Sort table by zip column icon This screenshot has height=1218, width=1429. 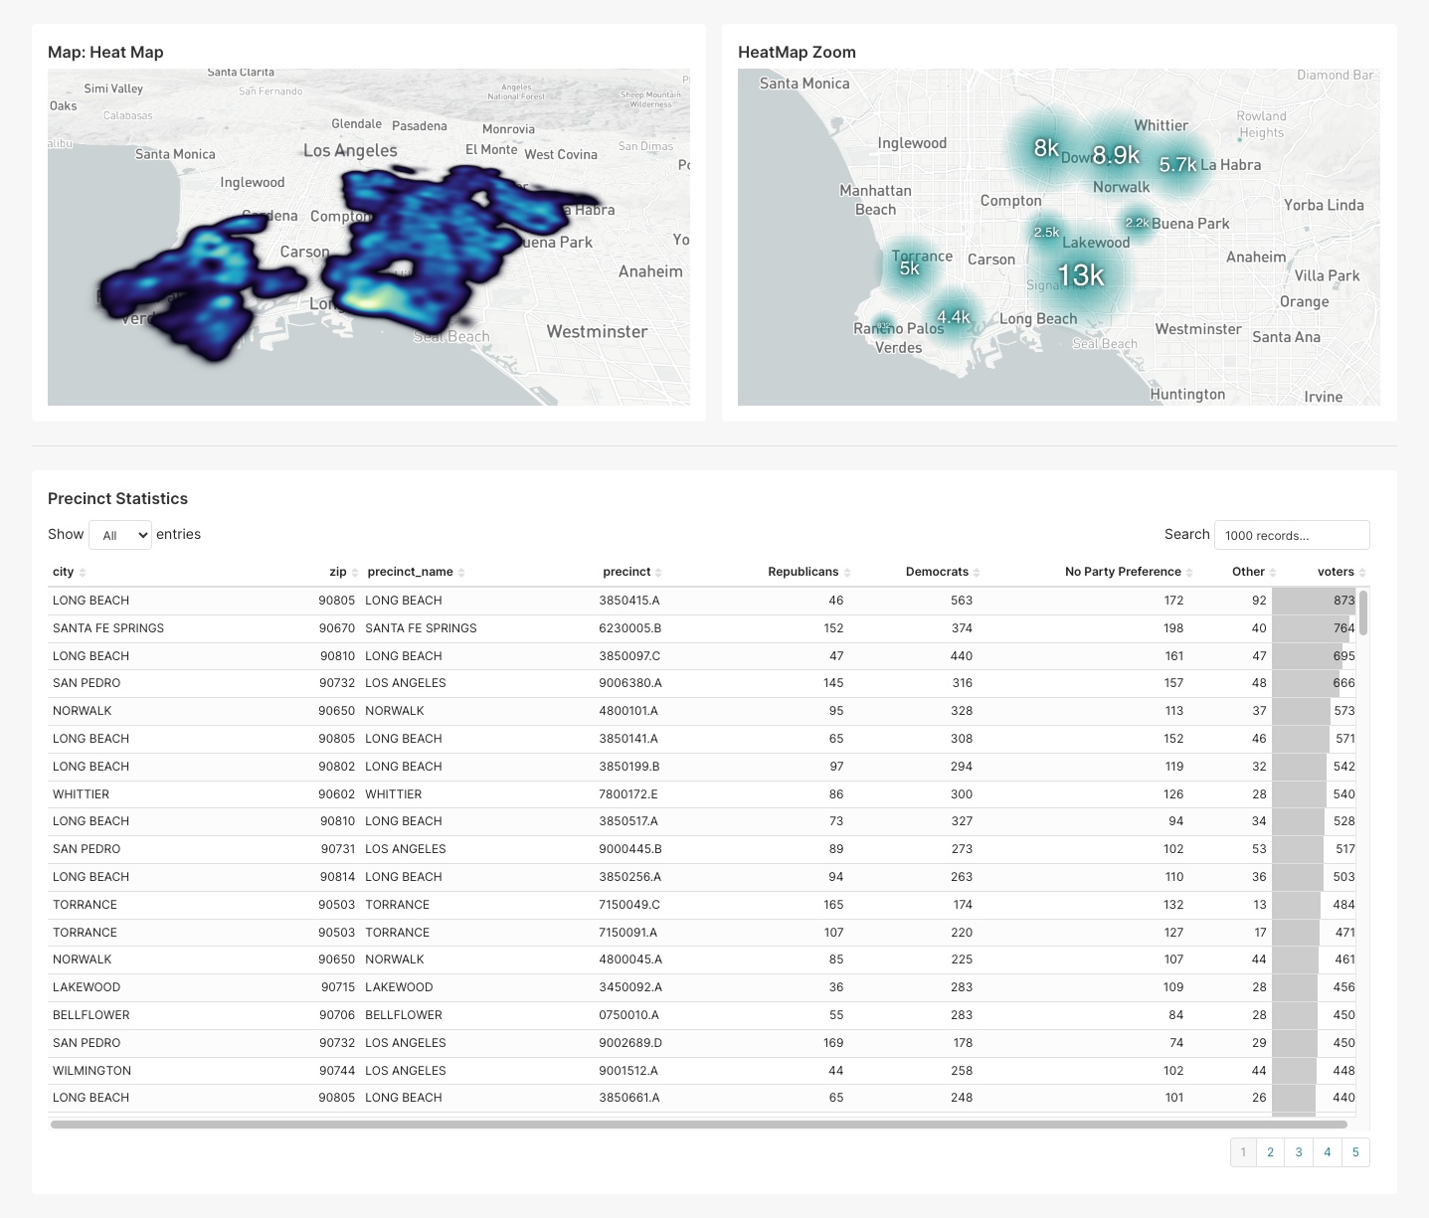(355, 573)
